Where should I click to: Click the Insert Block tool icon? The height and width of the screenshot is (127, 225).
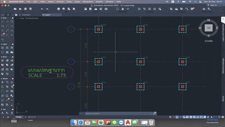click(x=2, y=60)
